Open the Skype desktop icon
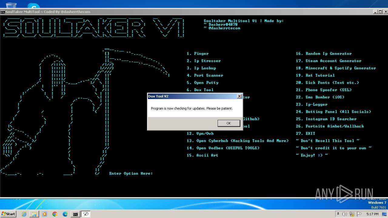Image resolution: width=388 pixels, height=218 pixels. coord(34,5)
